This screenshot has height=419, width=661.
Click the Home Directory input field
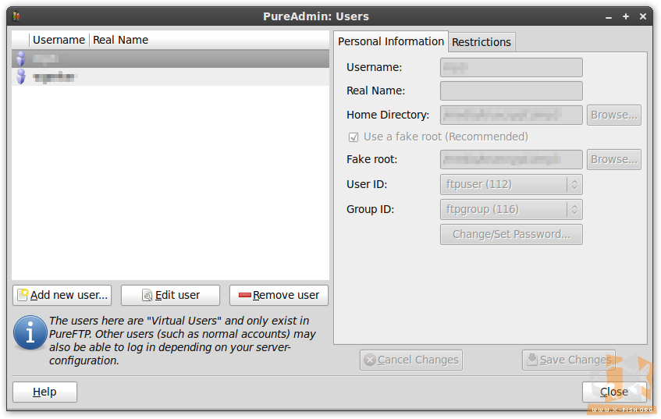511,115
